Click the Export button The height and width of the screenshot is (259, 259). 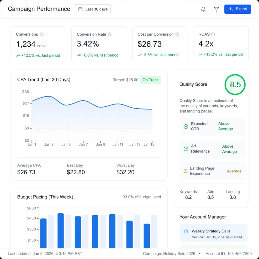237,9
